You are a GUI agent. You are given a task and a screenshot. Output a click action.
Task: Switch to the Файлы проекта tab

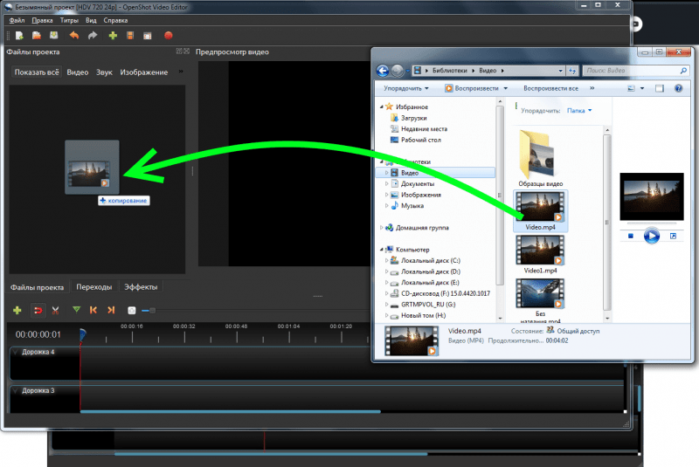tap(37, 287)
